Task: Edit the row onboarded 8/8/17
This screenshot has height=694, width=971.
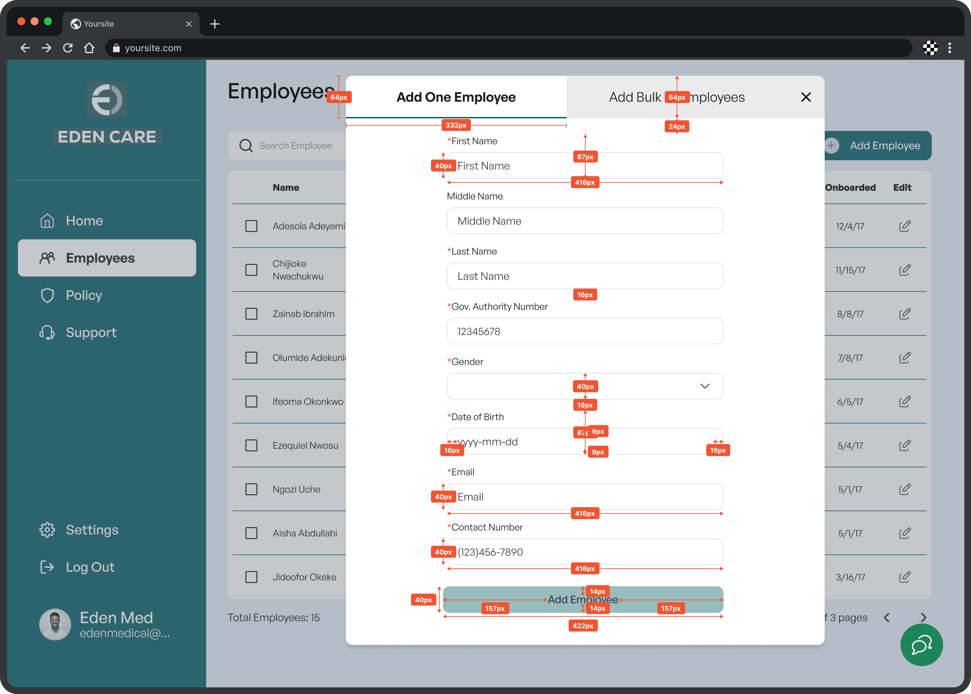Action: coord(905,314)
